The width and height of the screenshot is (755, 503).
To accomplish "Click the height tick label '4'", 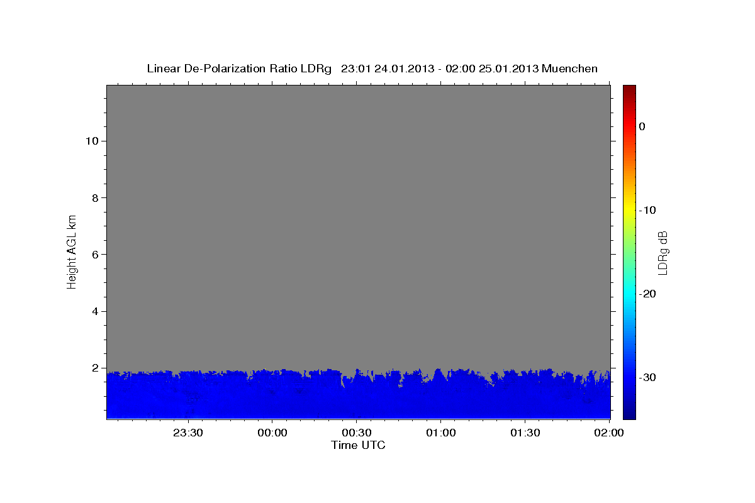I will [94, 311].
